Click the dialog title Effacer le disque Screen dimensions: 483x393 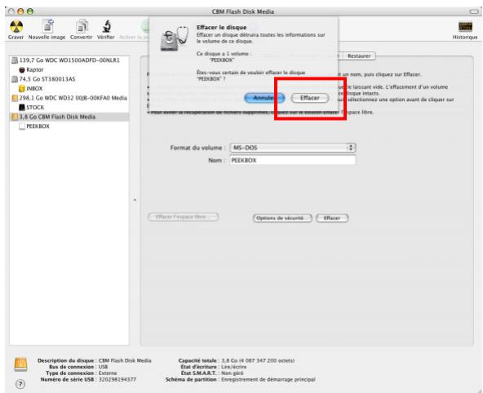(221, 28)
